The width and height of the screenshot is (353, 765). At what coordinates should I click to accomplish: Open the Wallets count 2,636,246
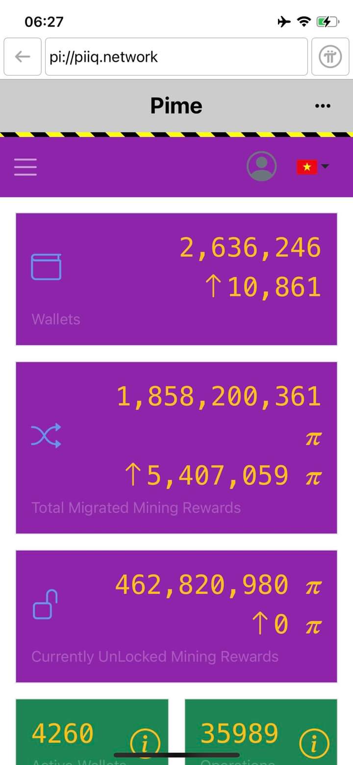point(250,248)
